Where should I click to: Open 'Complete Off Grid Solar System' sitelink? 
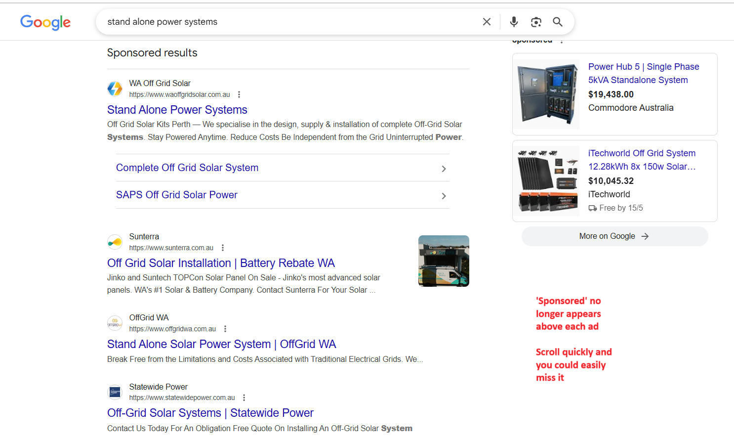pos(187,168)
